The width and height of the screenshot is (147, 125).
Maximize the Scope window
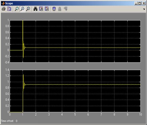tap(140, 3)
